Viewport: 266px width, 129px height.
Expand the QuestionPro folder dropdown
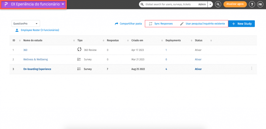(x=26, y=24)
